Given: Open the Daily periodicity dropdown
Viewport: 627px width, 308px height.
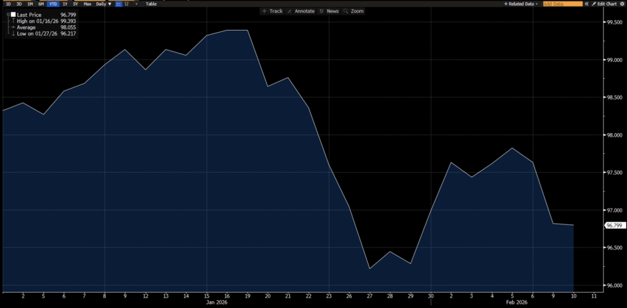Looking at the screenshot, I should point(103,3).
